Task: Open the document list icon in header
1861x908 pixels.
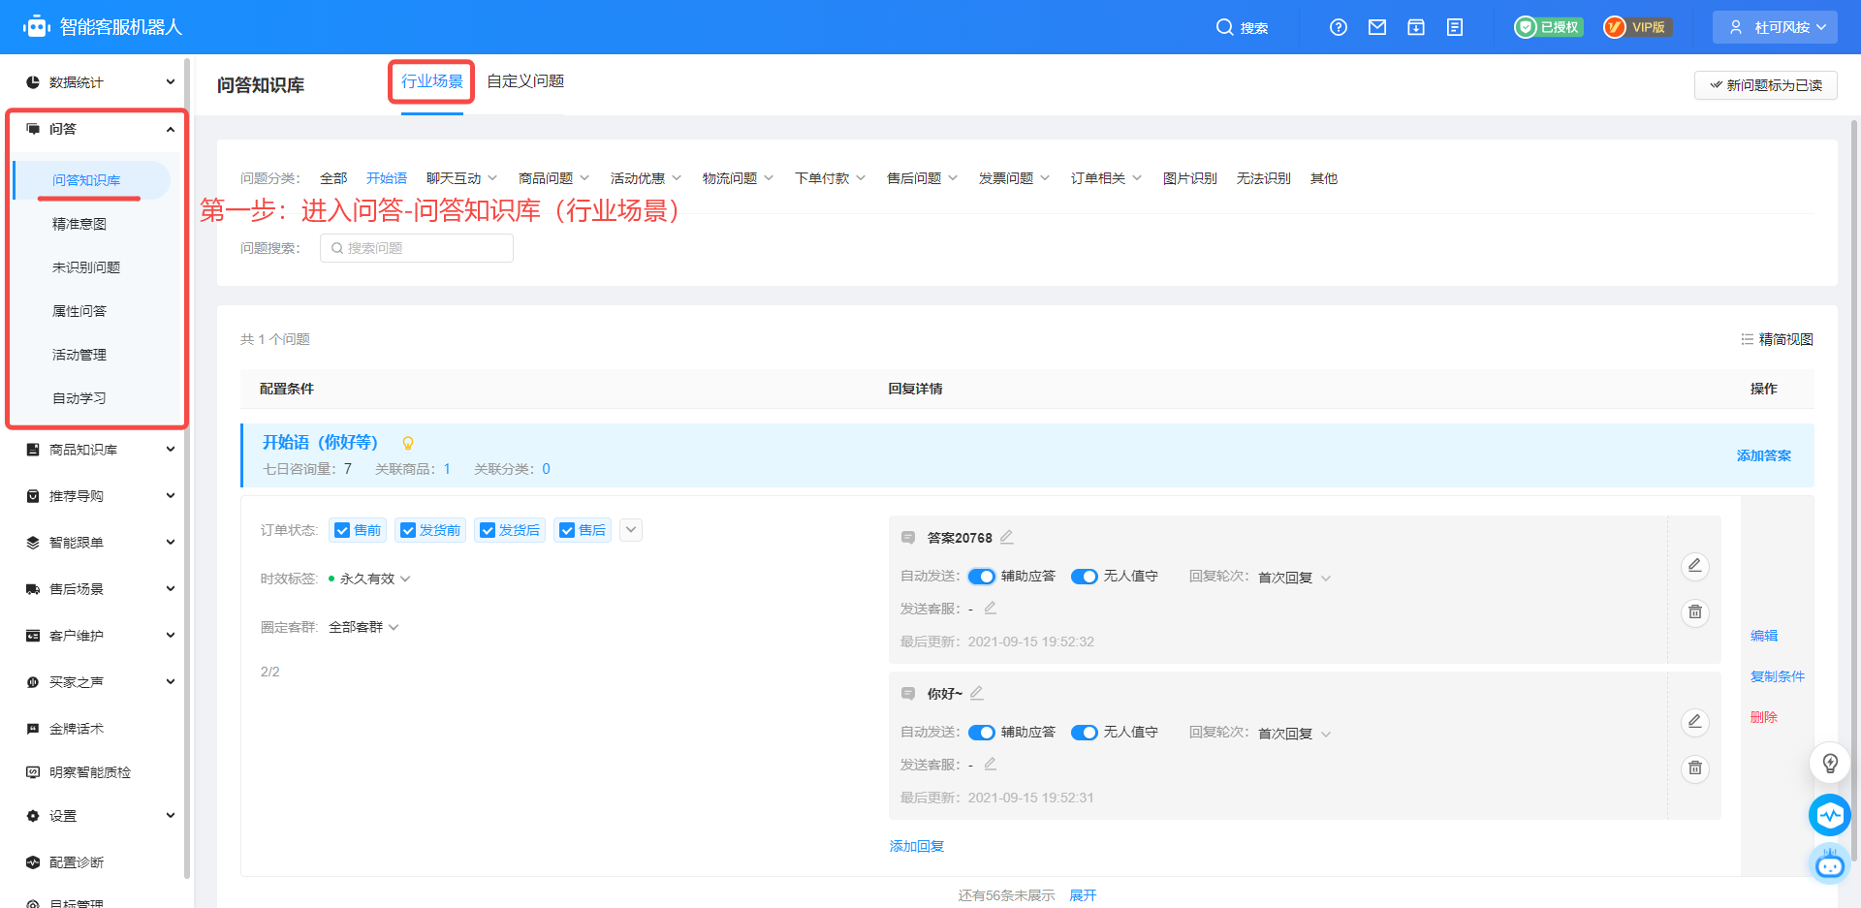Action: coord(1455,27)
